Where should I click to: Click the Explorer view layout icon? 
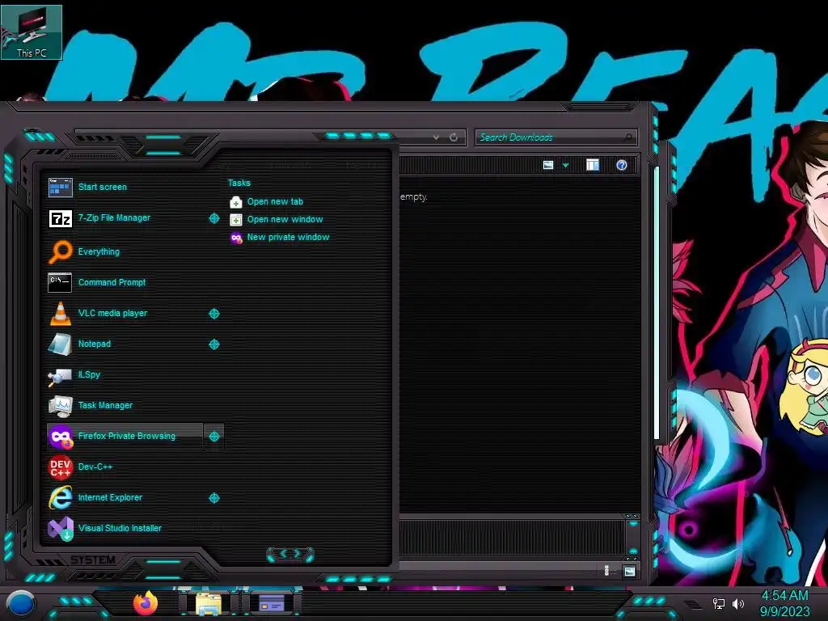(x=548, y=165)
